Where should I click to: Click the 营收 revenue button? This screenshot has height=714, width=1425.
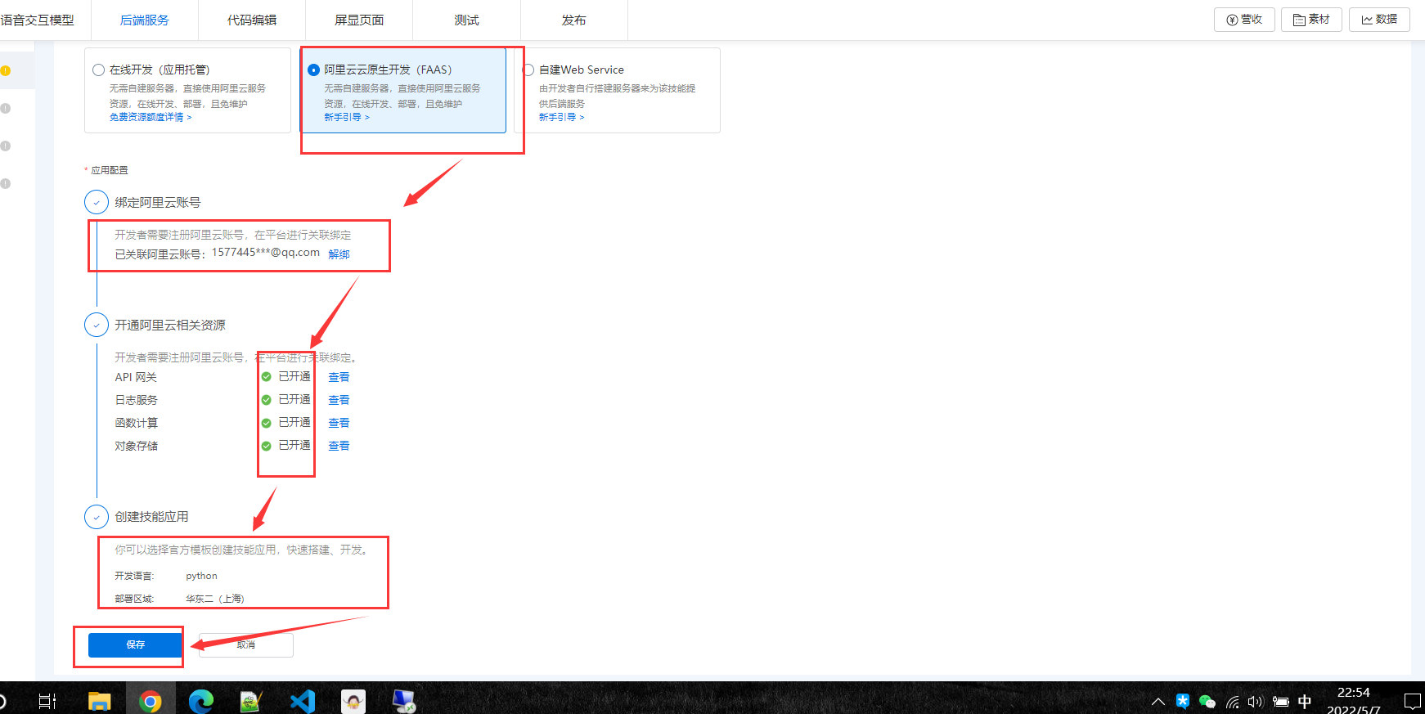click(x=1244, y=20)
